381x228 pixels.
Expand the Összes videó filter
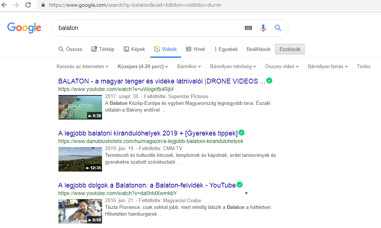pos(282,67)
